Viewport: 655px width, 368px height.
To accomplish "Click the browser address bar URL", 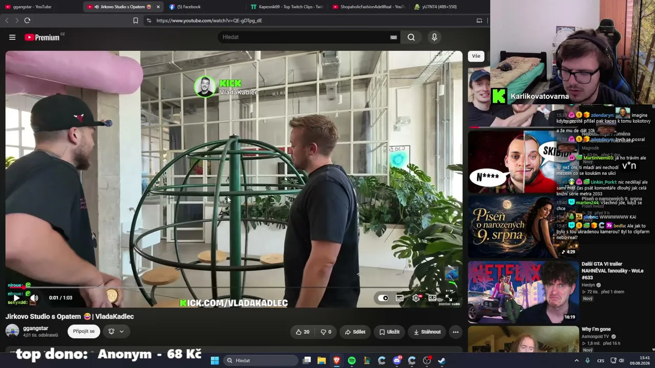I will [209, 20].
